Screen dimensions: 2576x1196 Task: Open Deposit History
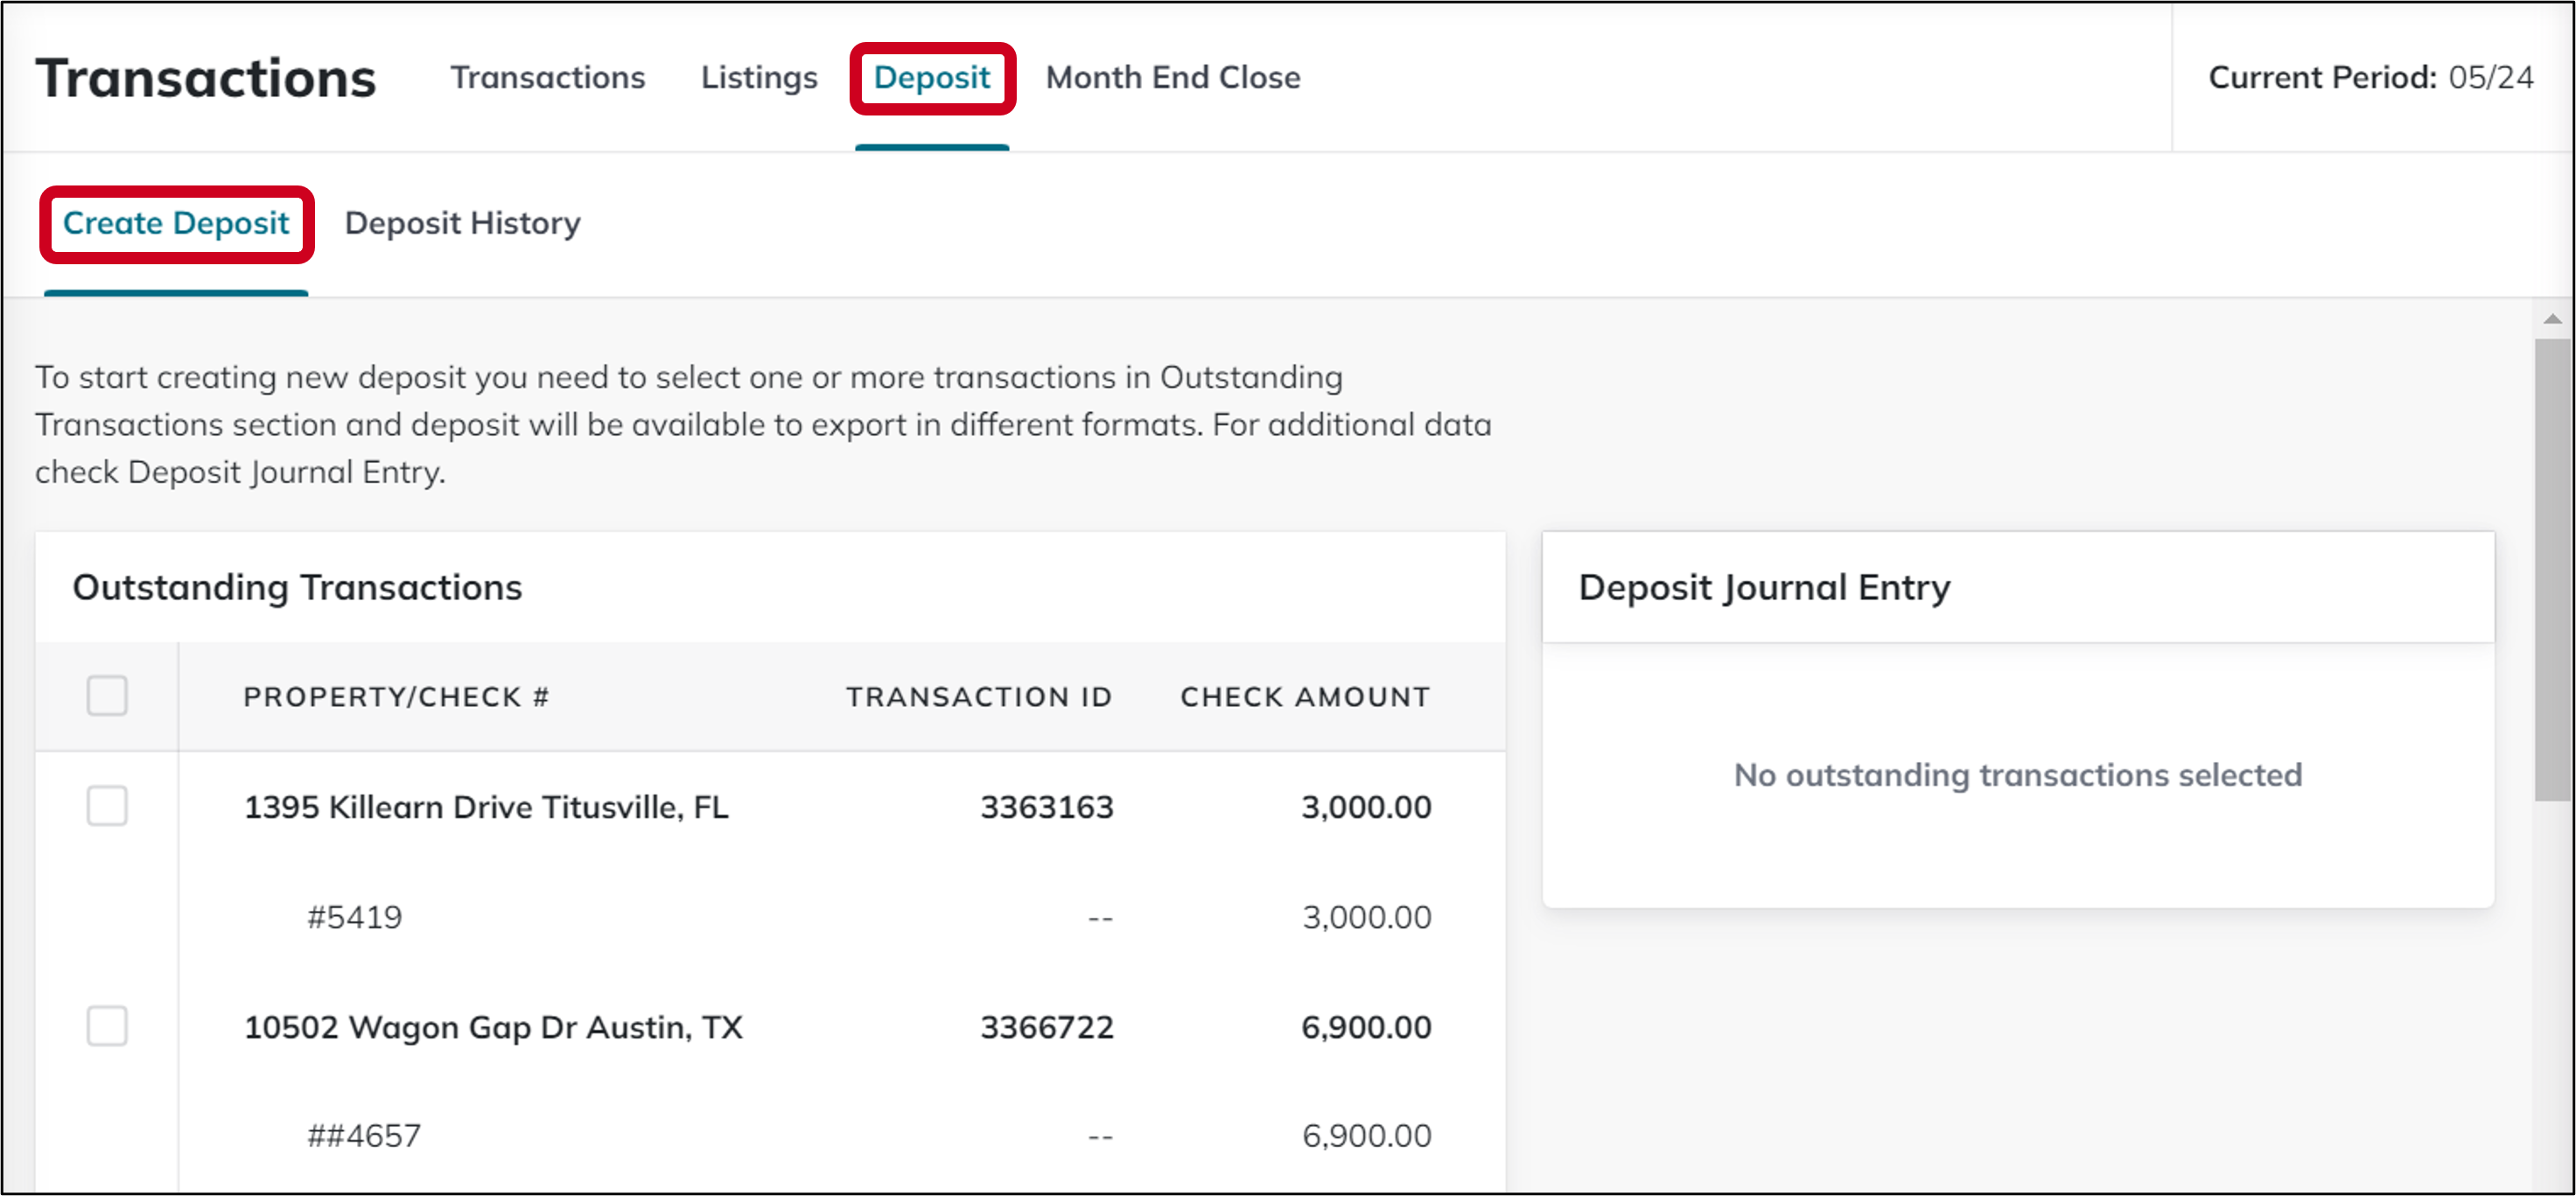pyautogui.click(x=462, y=223)
